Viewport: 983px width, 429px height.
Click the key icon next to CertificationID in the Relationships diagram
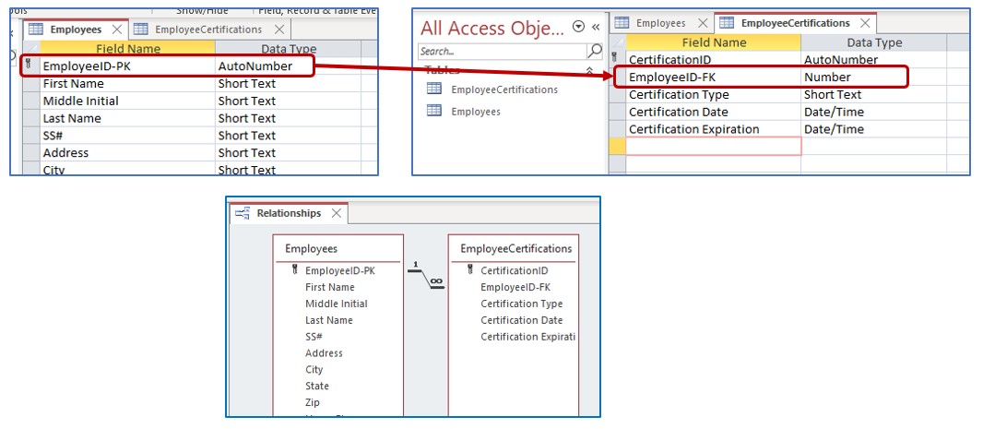click(469, 270)
